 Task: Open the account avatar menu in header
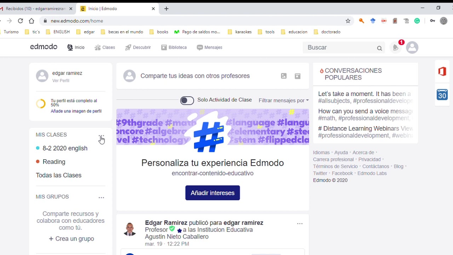(x=412, y=47)
